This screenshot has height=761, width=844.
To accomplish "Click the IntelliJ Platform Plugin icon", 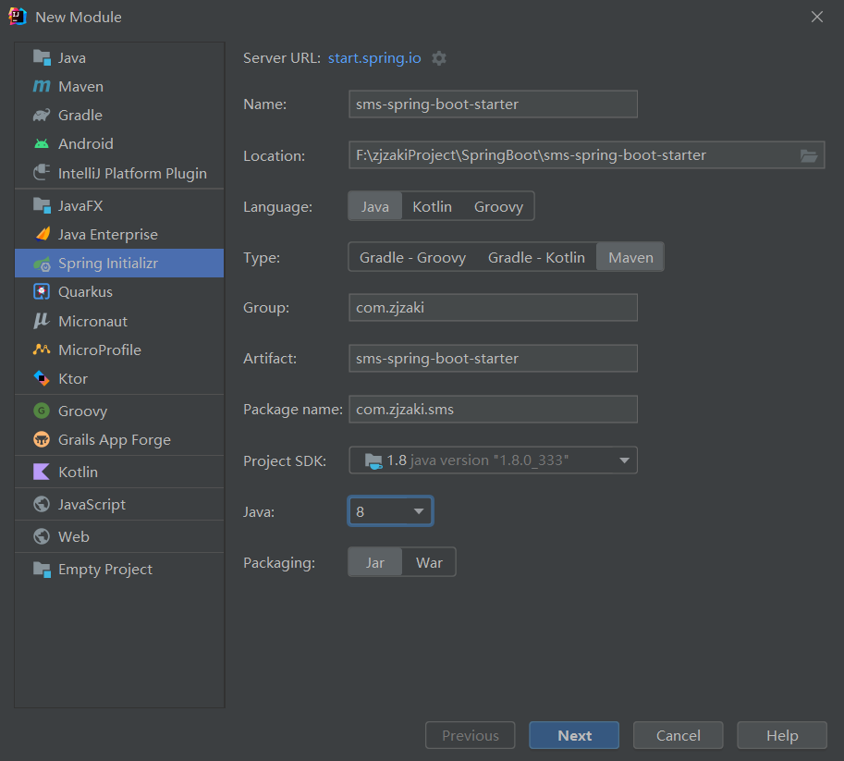I will [42, 173].
